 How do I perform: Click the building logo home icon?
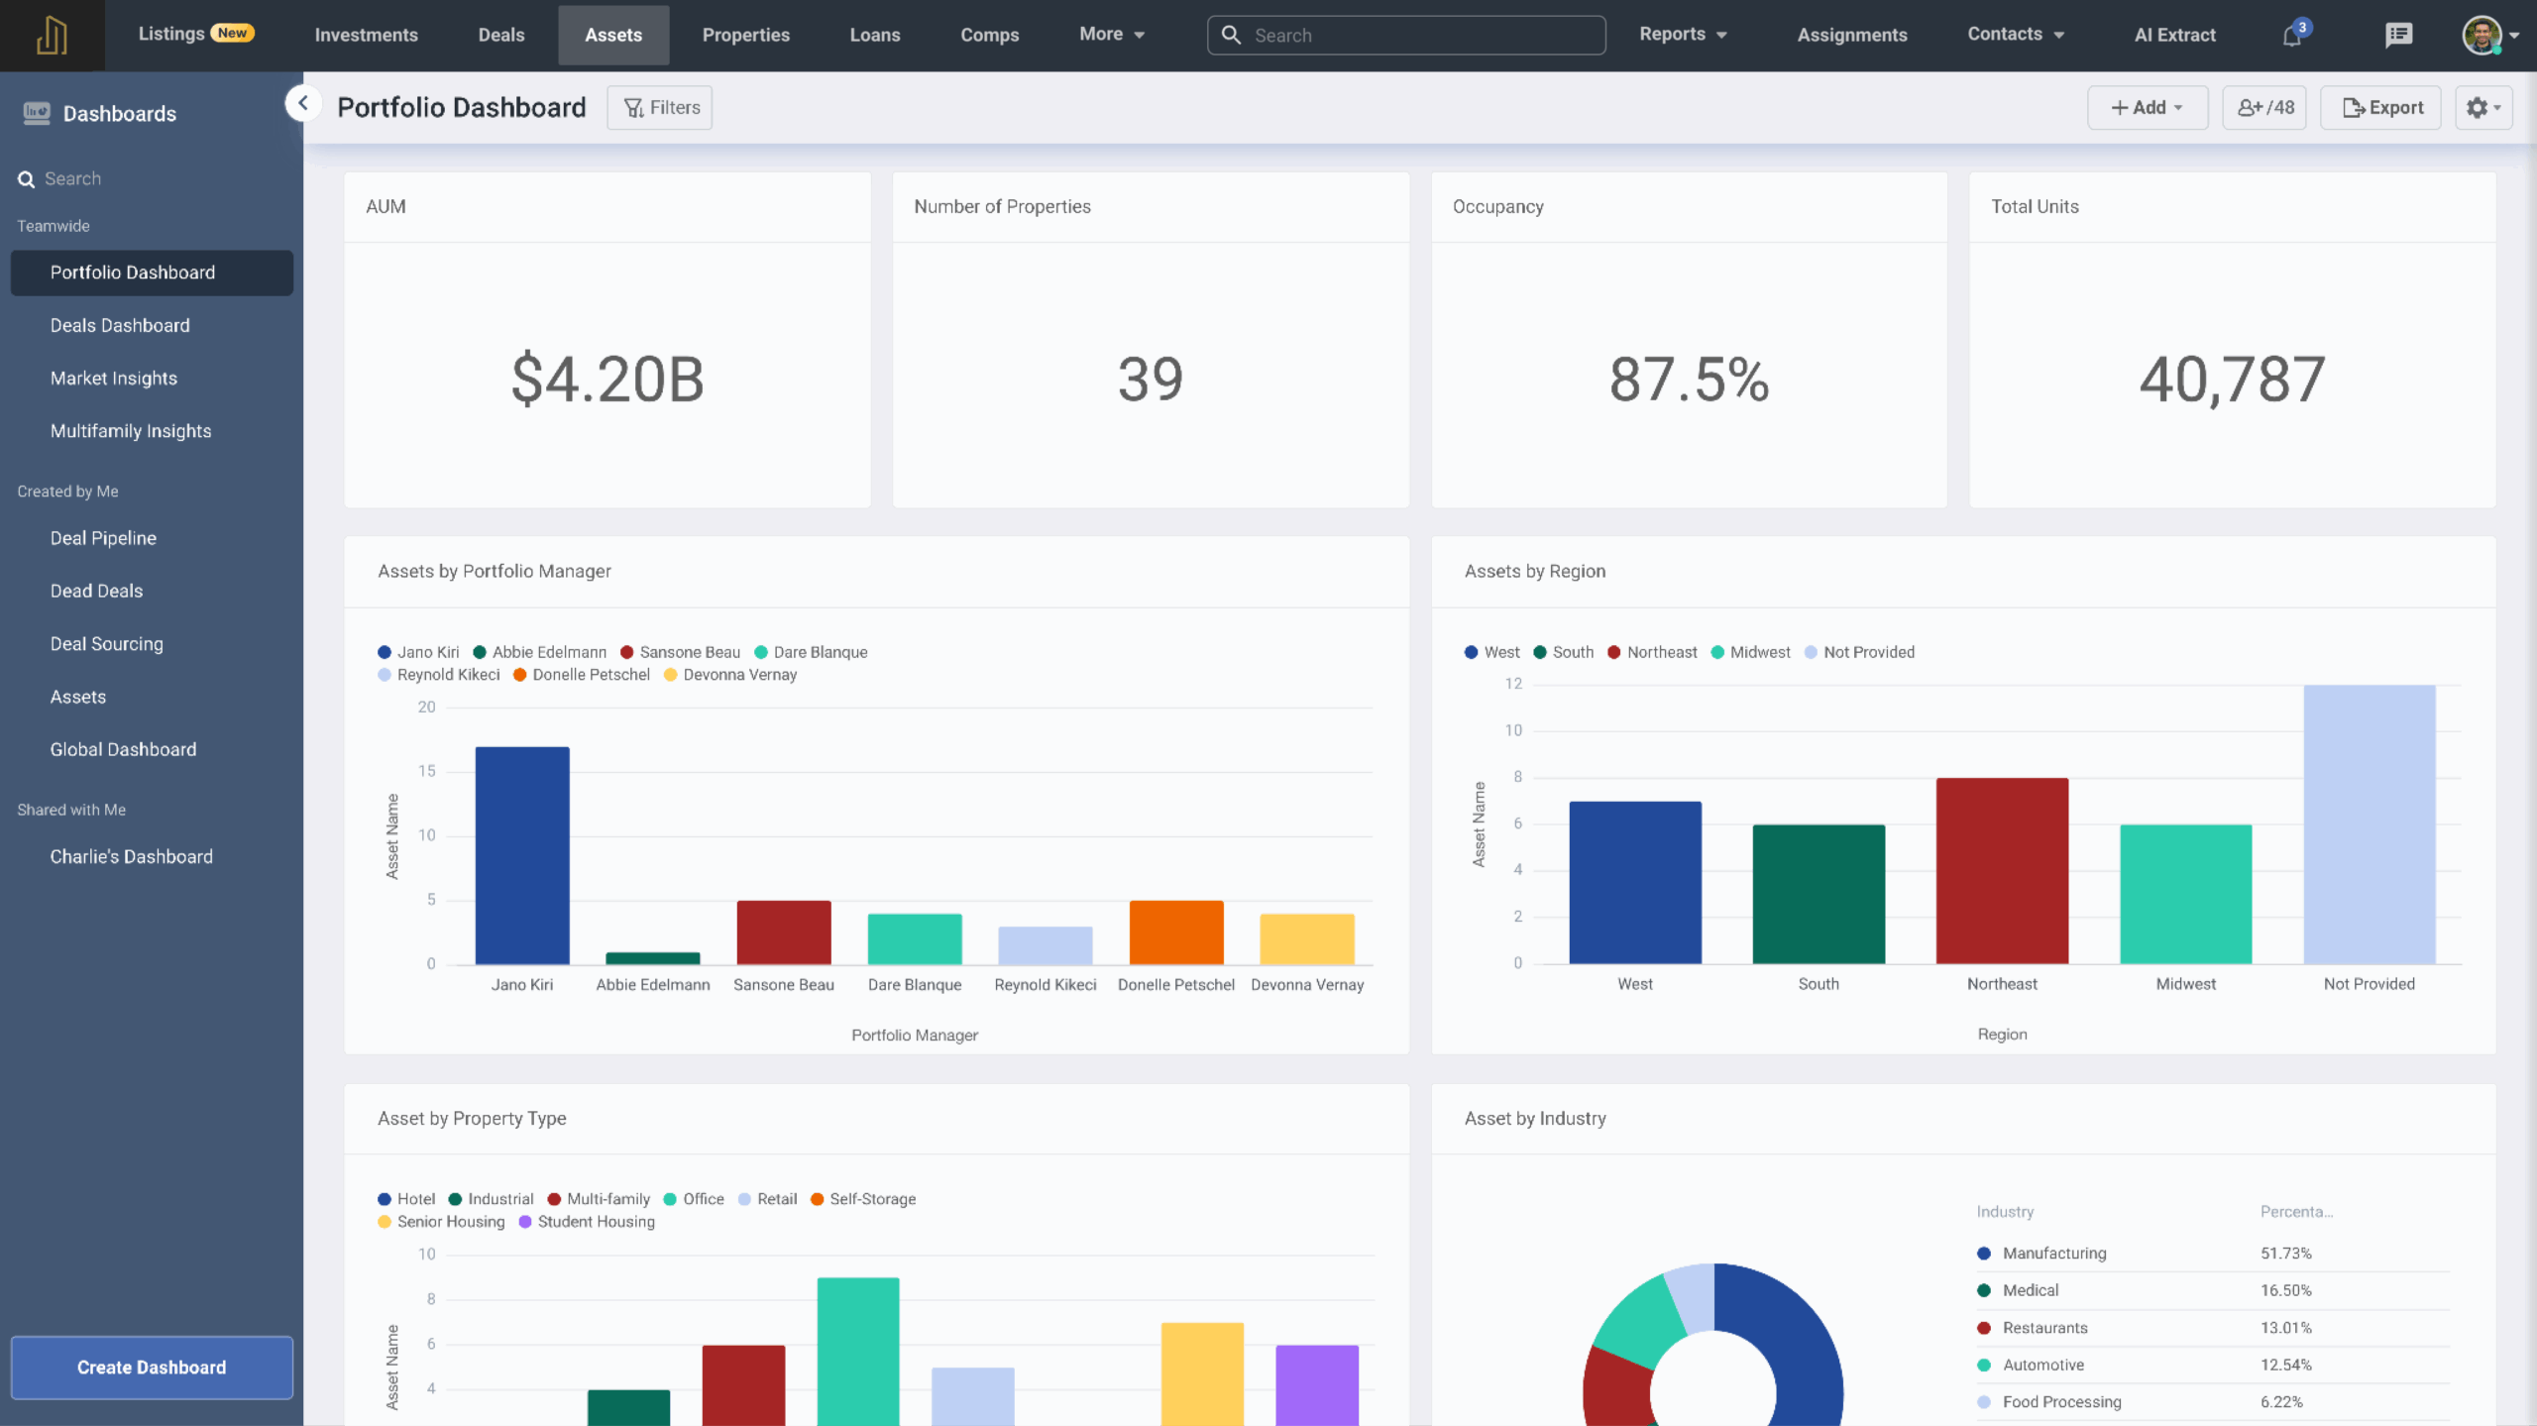[52, 35]
